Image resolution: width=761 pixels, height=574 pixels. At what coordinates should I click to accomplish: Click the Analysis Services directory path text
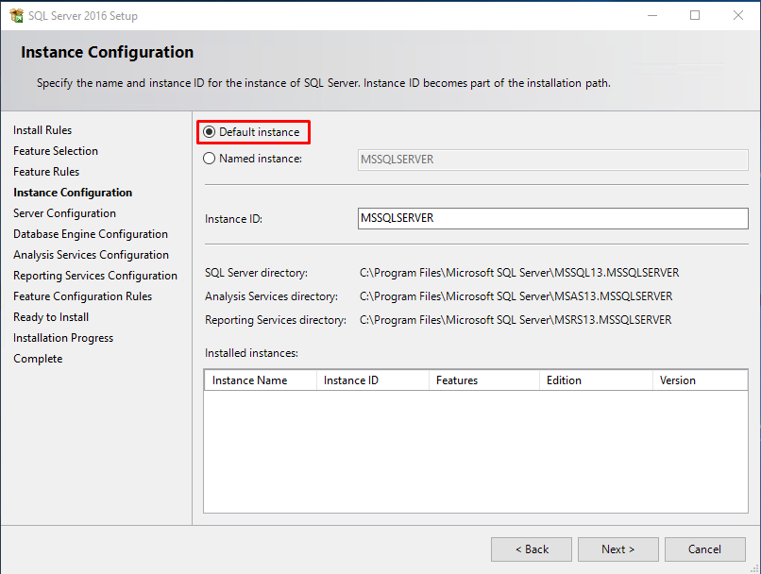pyautogui.click(x=516, y=296)
